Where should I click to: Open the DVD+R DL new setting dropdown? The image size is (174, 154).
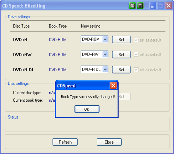pyautogui.click(x=105, y=69)
